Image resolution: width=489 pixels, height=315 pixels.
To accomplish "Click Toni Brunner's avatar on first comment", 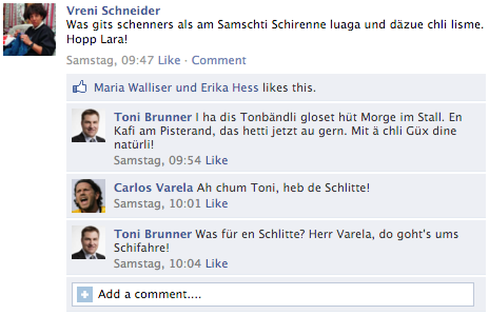I will tap(88, 125).
